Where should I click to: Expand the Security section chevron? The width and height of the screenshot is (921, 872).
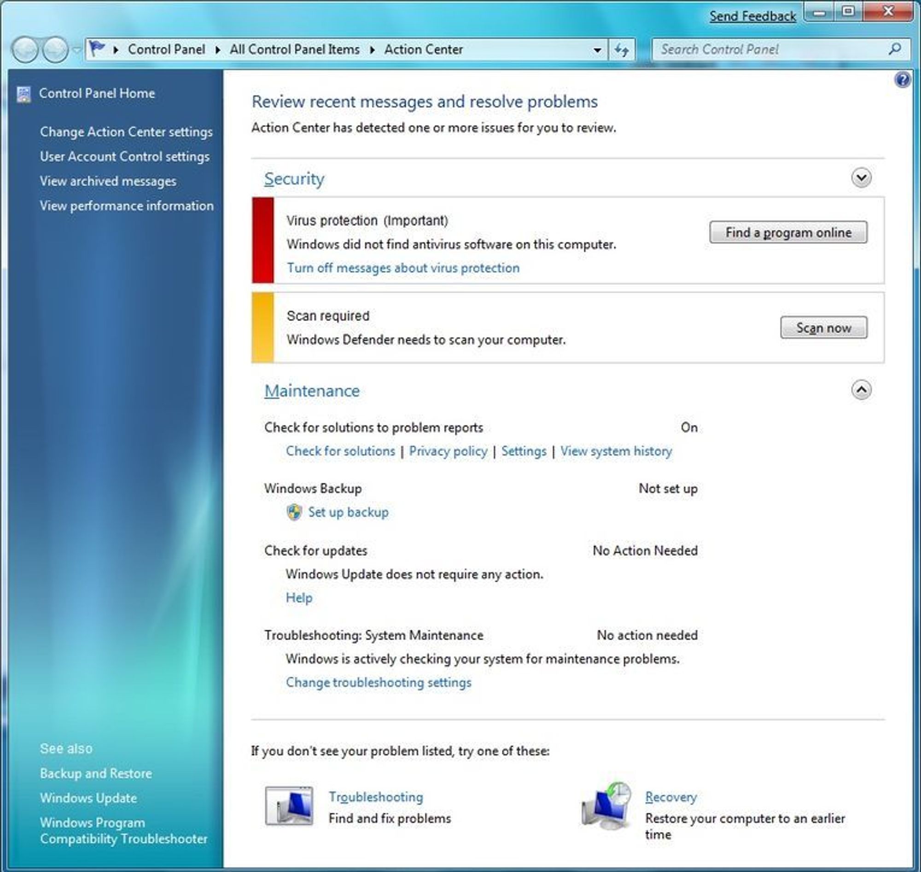(x=861, y=177)
